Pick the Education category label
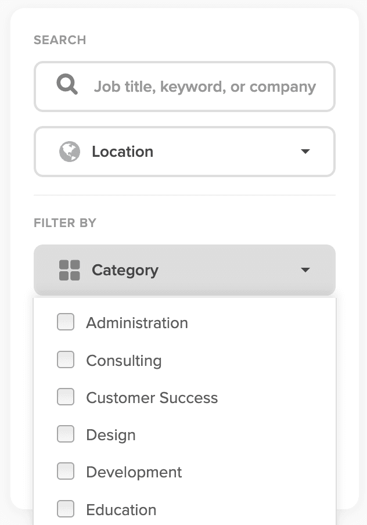The image size is (367, 525). 121,510
